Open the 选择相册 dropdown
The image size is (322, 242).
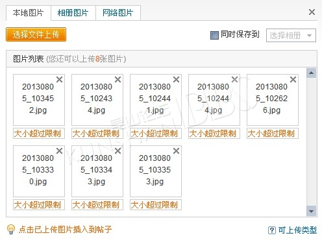click(291, 35)
